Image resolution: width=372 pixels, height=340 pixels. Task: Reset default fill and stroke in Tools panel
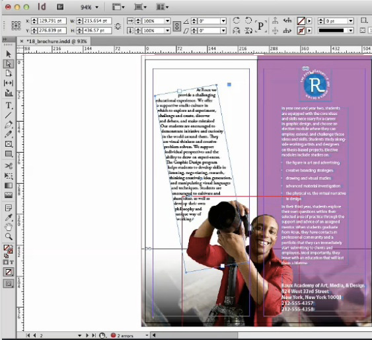pyautogui.click(x=6, y=256)
